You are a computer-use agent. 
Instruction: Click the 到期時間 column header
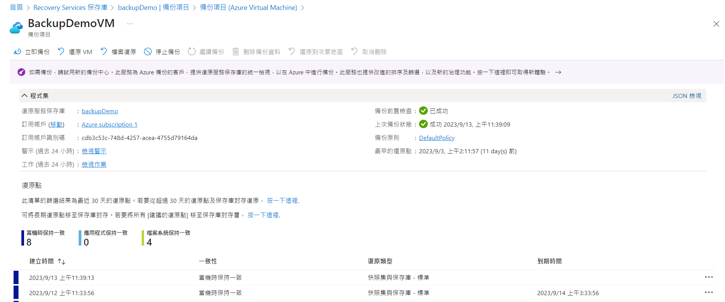pos(550,261)
